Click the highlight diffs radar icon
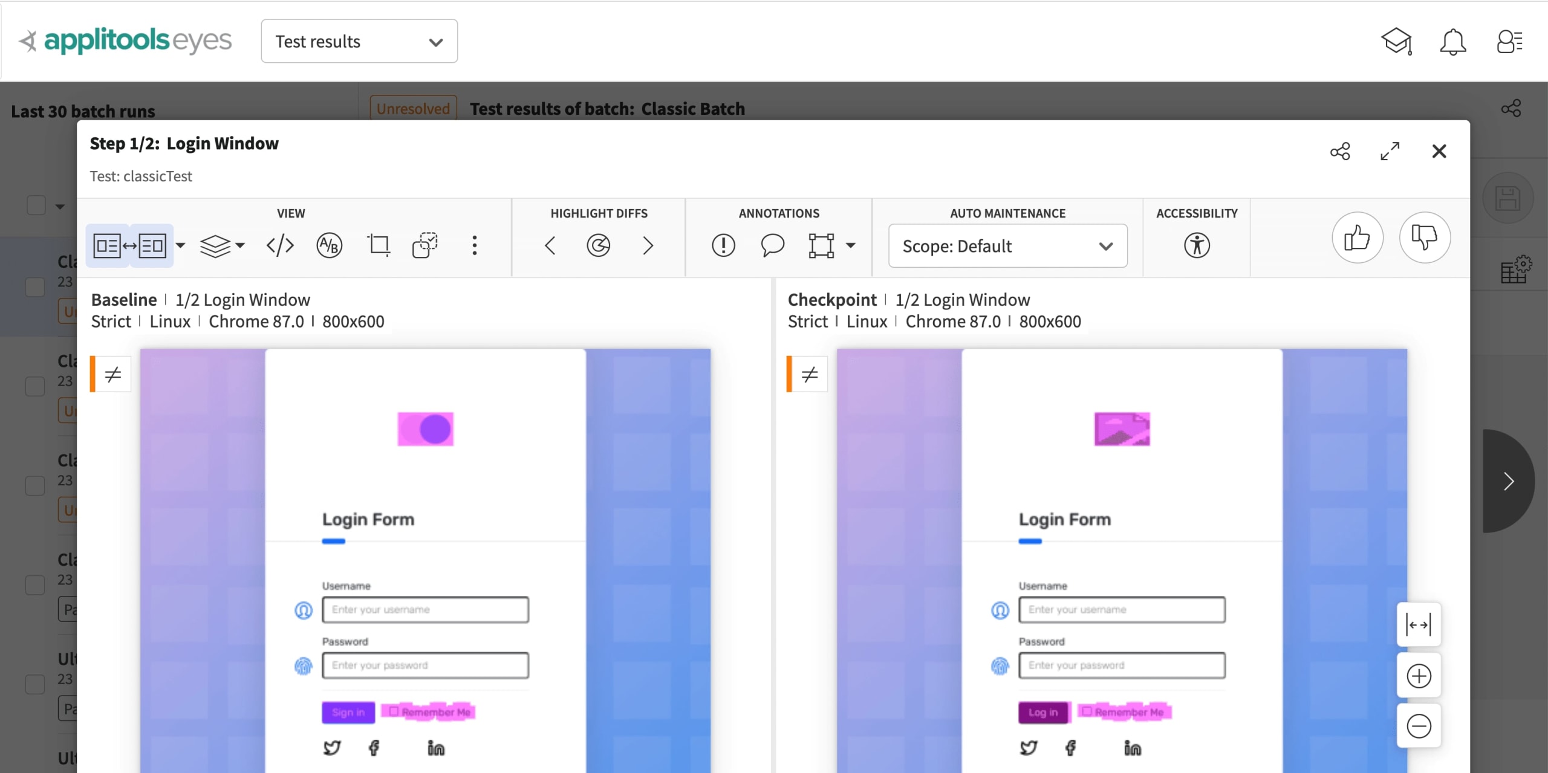The image size is (1548, 773). pyautogui.click(x=598, y=245)
